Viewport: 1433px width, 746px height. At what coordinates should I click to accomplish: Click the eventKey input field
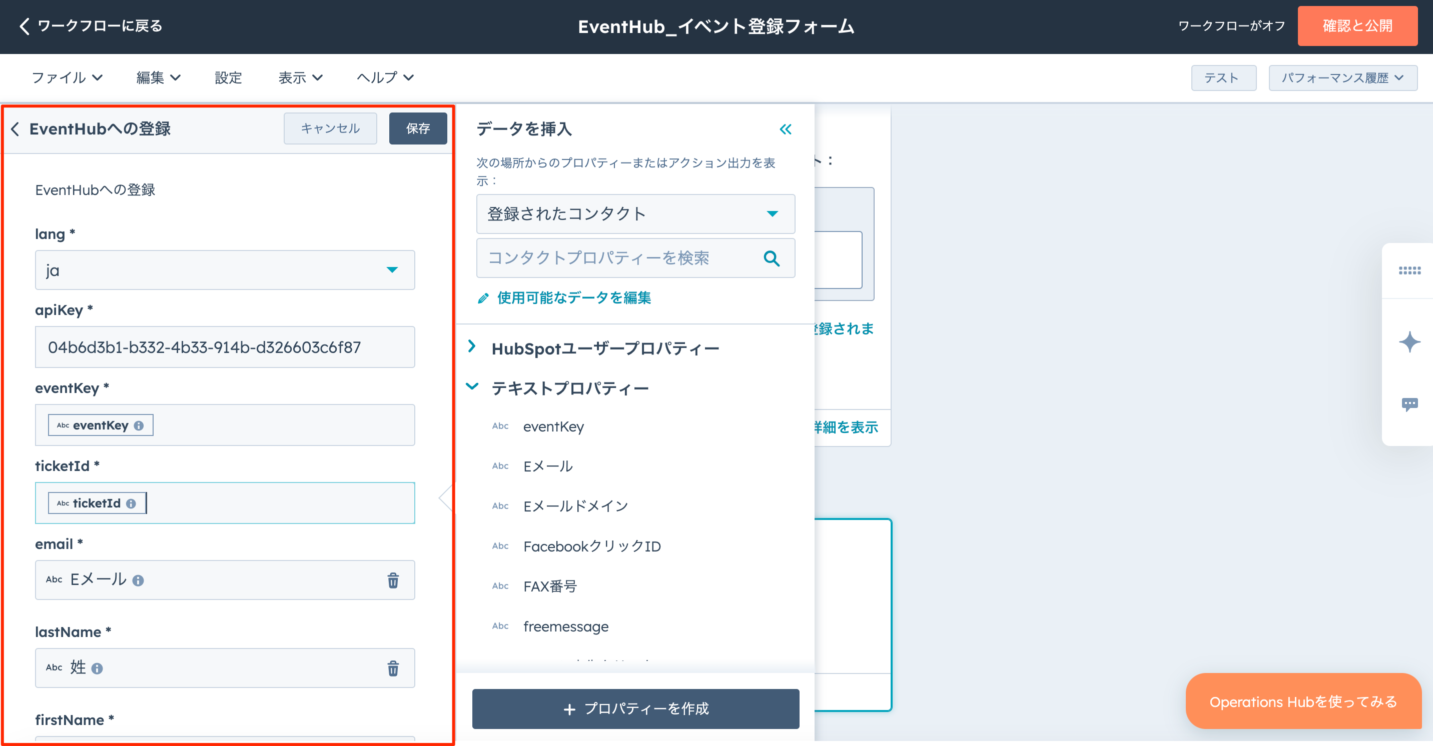(x=225, y=425)
